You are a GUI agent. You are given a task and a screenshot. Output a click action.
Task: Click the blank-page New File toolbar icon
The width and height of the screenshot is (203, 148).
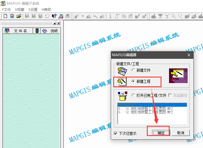[x=5, y=16]
